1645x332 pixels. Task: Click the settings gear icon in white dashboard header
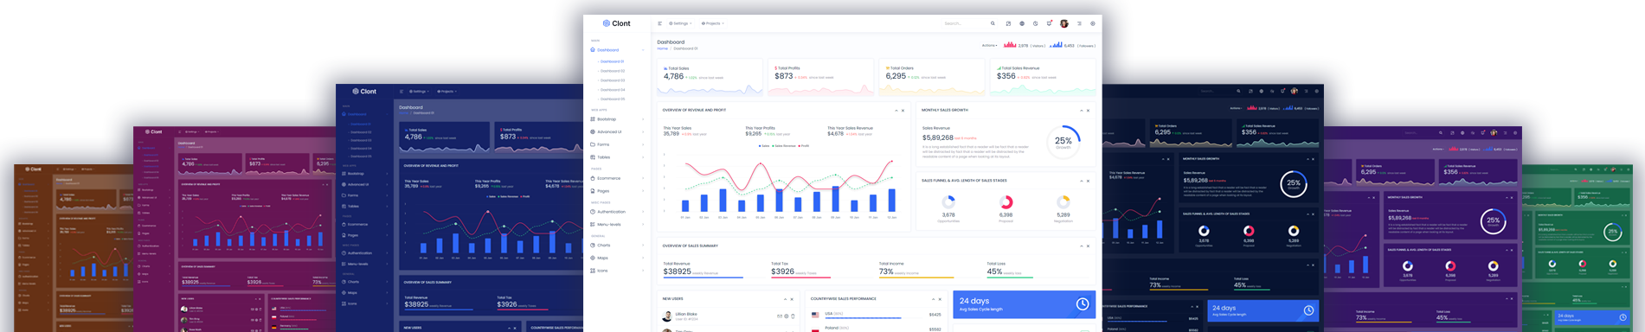click(x=1093, y=23)
